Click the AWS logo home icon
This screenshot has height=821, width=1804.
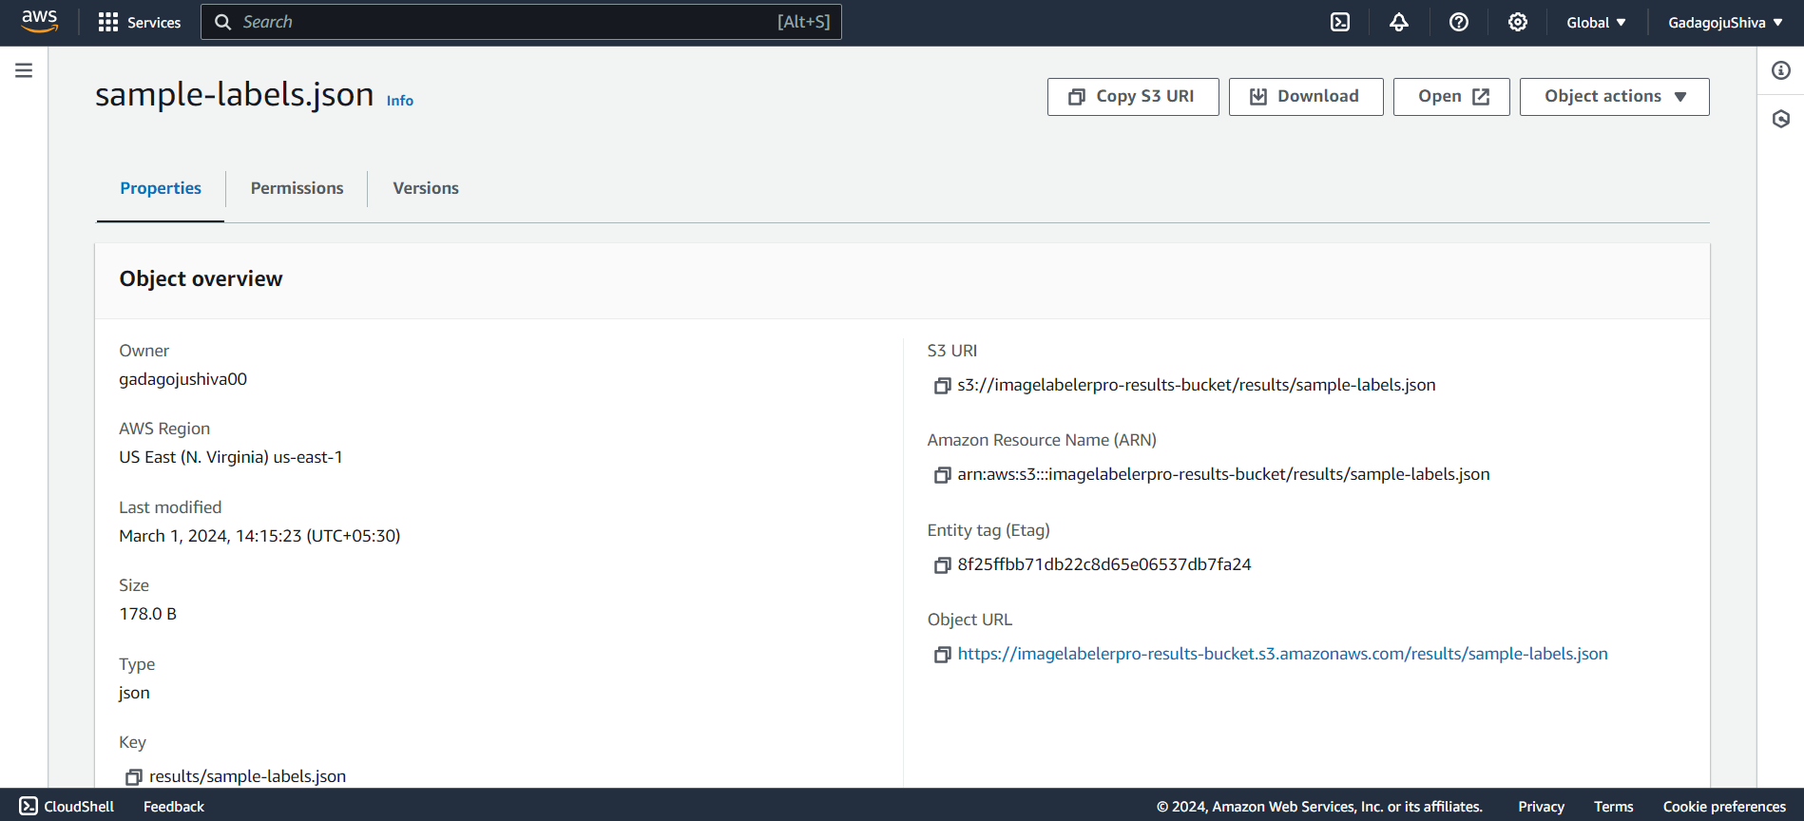pos(40,22)
